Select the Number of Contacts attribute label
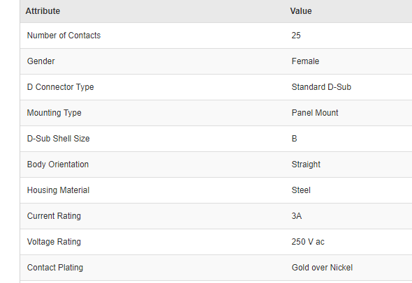This screenshot has width=412, height=283. [x=64, y=36]
